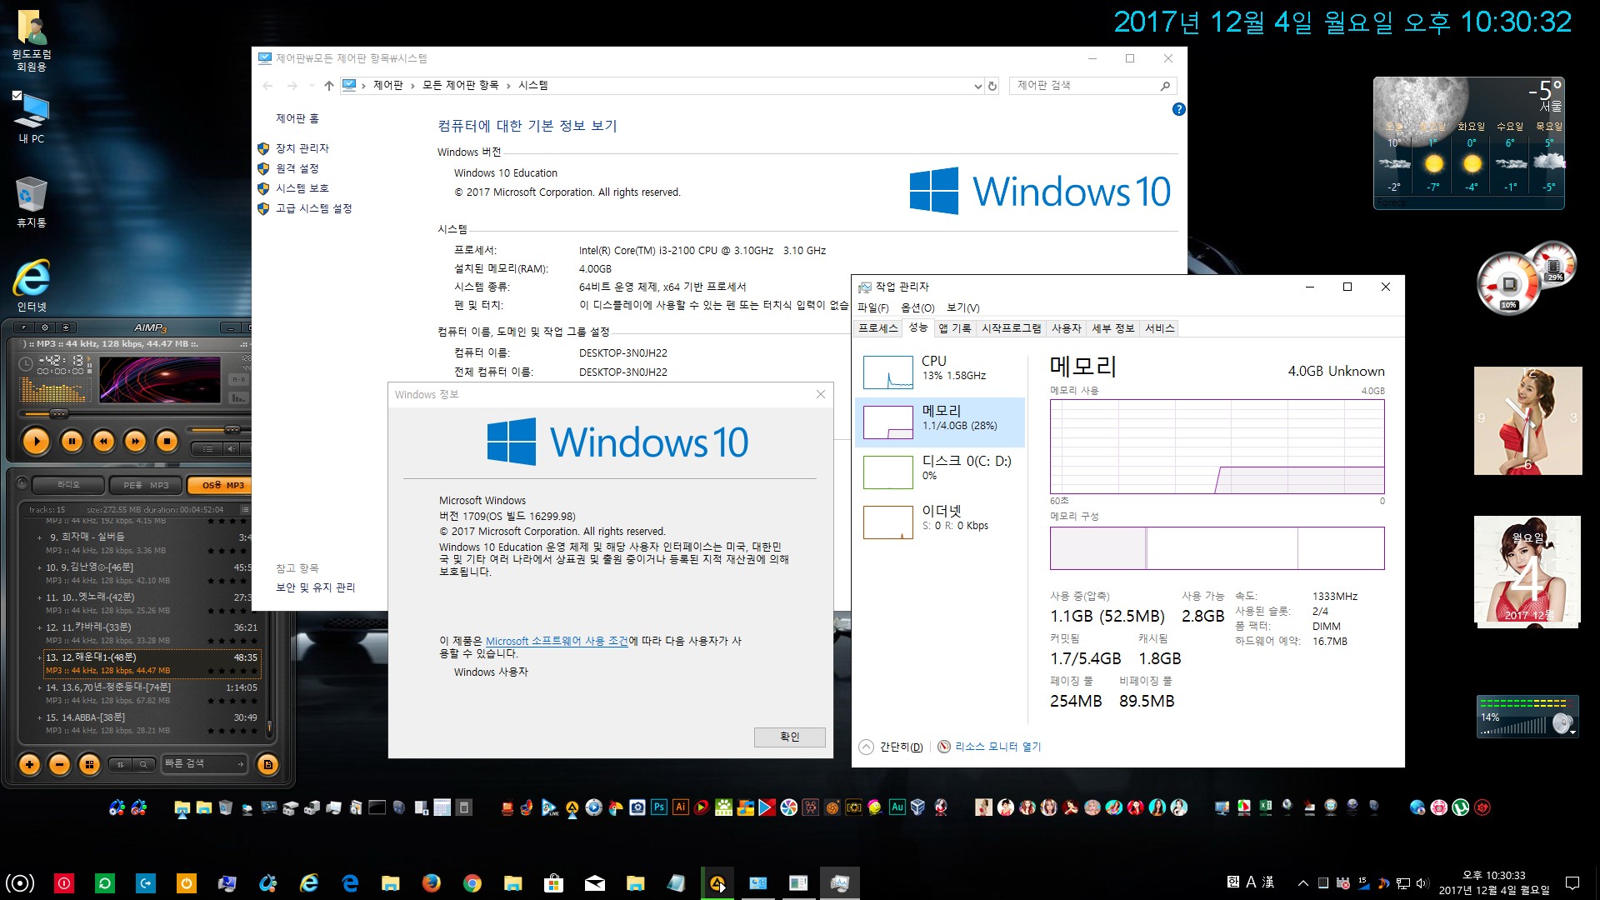Click AIMP playlist search magnifier icon
Image resolution: width=1600 pixels, height=900 pixels.
[143, 764]
